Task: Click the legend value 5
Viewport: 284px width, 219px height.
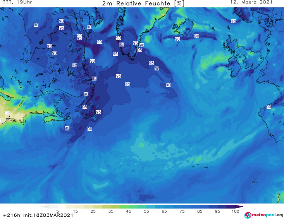Action: coord(57,211)
